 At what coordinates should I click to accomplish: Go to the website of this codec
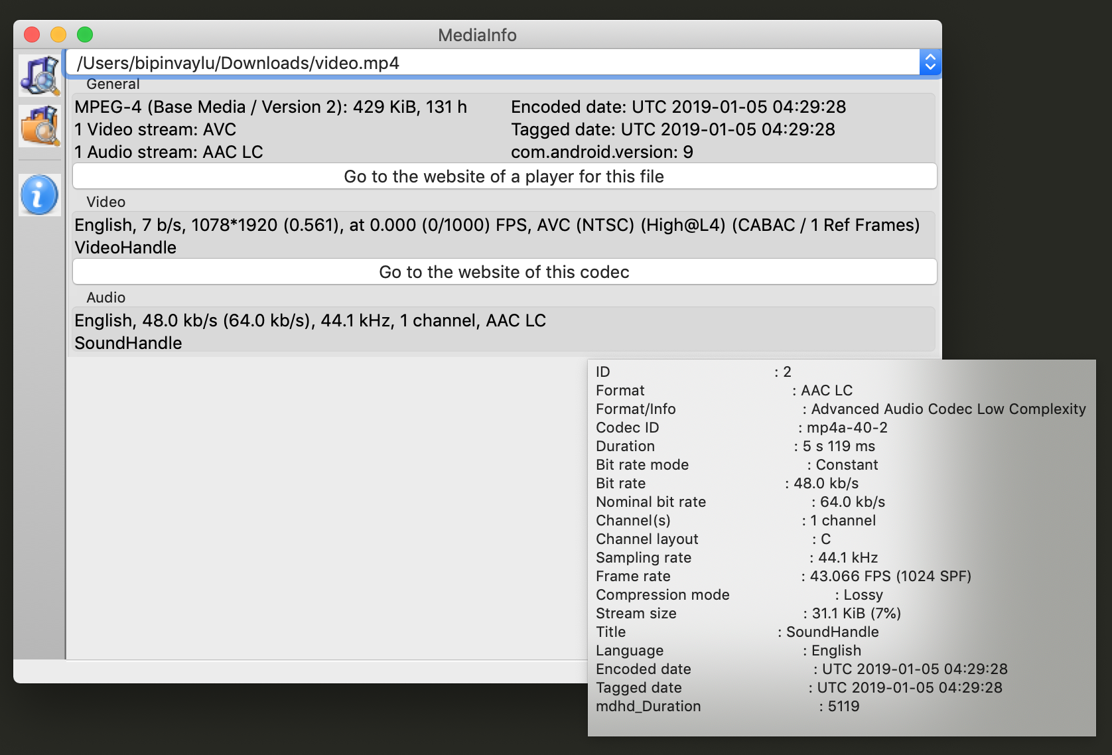(504, 272)
